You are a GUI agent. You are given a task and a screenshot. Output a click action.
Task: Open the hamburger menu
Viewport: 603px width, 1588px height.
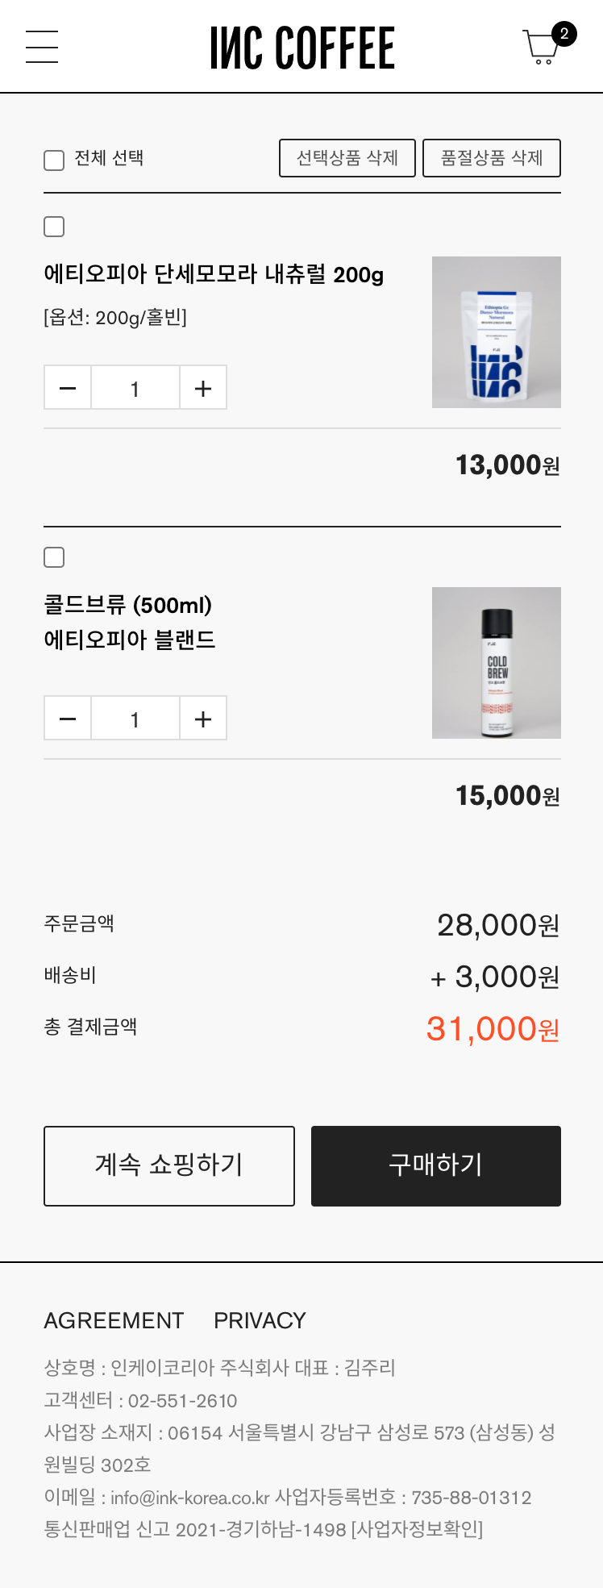pyautogui.click(x=42, y=47)
